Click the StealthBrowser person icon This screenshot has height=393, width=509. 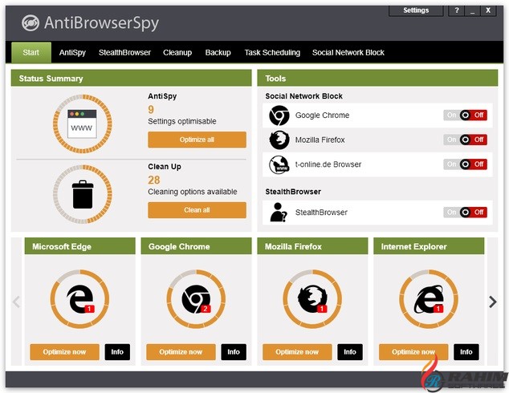(x=279, y=213)
